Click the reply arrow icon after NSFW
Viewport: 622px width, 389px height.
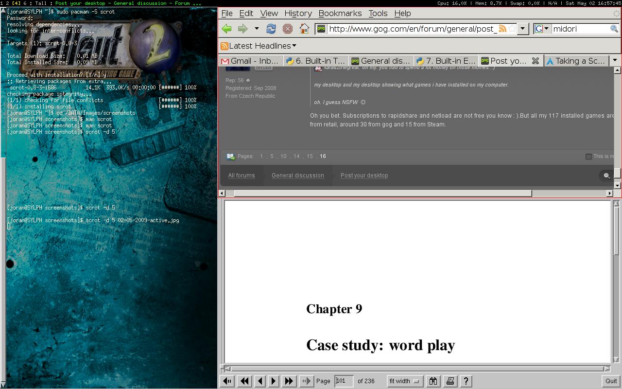363,102
